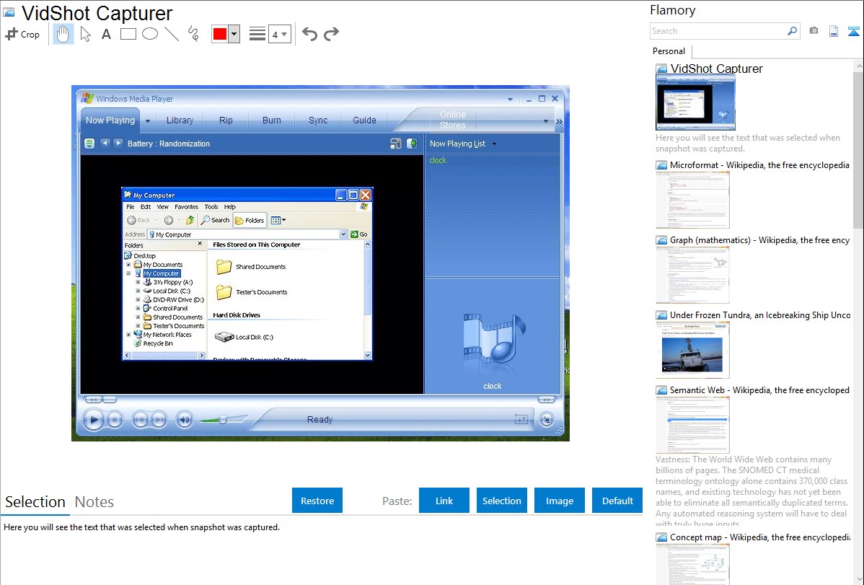This screenshot has width=864, height=585.
Task: Pick the rectangle drawing tool
Action: [x=128, y=34]
